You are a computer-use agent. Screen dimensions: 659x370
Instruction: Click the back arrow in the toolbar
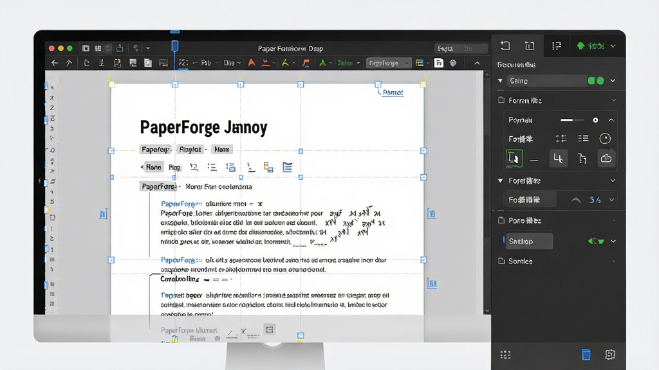(x=55, y=63)
